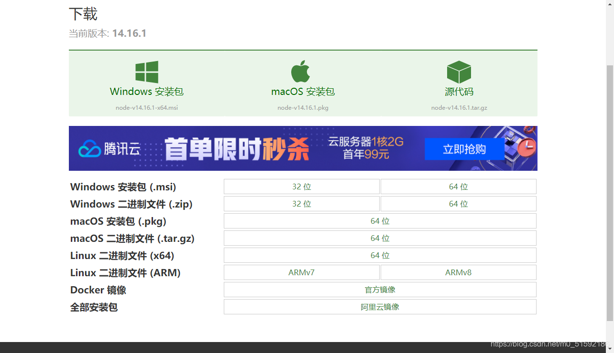Click the Linux 二进制文件 (ARM) row label

pyautogui.click(x=125, y=273)
